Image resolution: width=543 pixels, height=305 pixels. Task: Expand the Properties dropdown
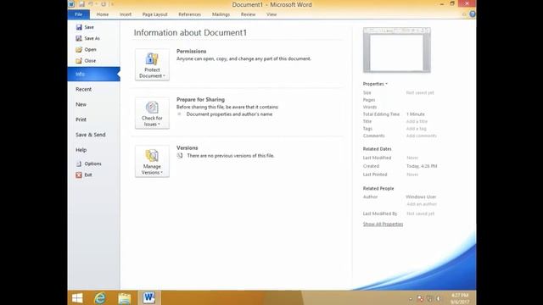[375, 84]
